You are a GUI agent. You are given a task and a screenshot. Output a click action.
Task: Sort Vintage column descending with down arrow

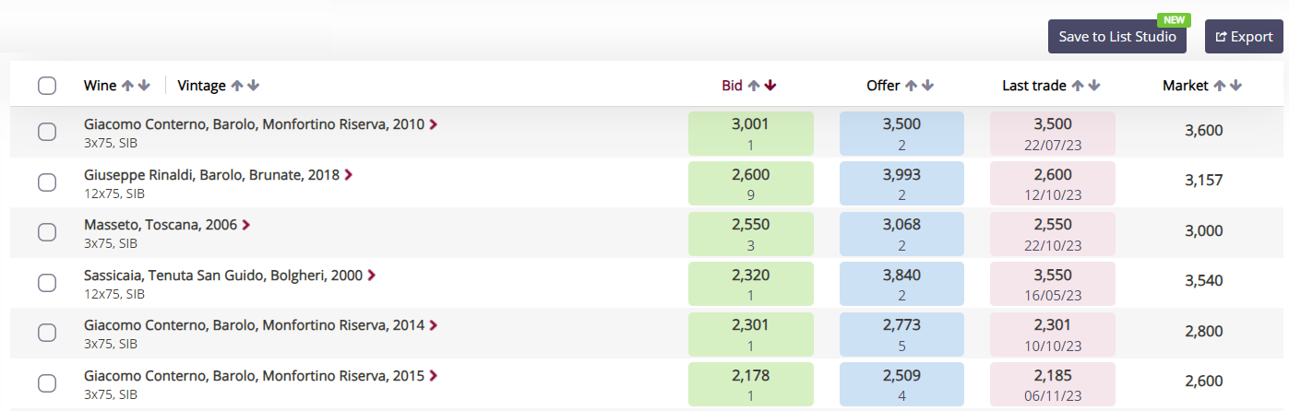(x=254, y=86)
